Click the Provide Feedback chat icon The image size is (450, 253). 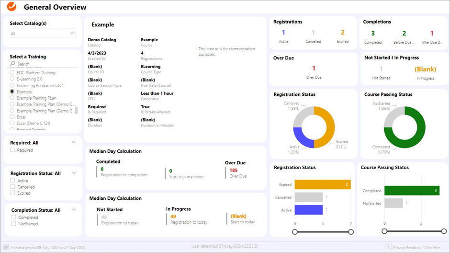click(388, 247)
